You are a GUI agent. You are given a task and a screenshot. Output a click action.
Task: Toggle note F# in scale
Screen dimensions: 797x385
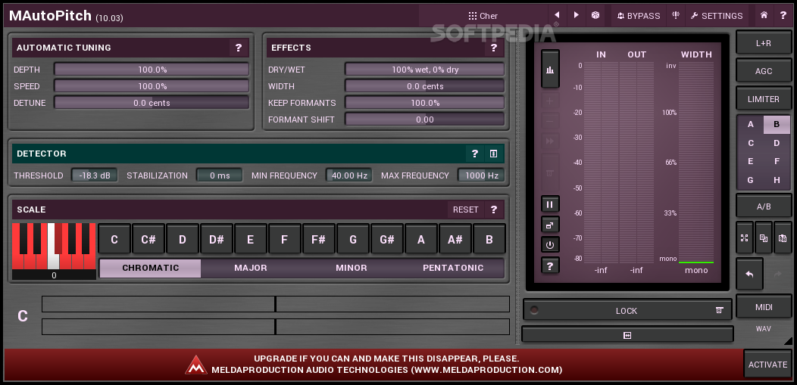(319, 239)
